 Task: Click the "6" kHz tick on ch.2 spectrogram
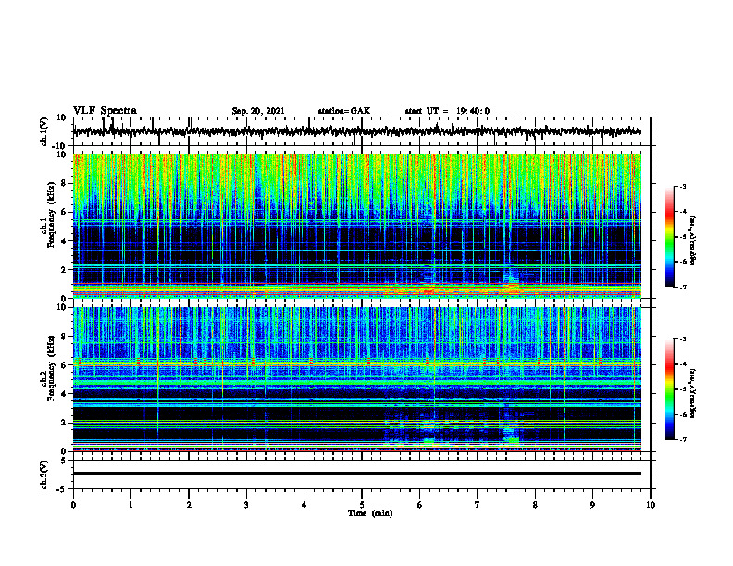click(x=64, y=365)
